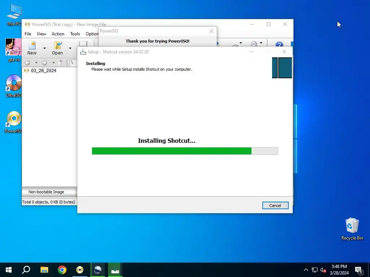370x277 pixels.
Task: Open This PC desktop icon
Action: point(14,15)
